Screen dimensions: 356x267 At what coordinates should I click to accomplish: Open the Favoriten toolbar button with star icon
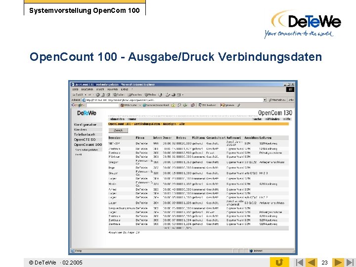pyautogui.click(x=134, y=94)
